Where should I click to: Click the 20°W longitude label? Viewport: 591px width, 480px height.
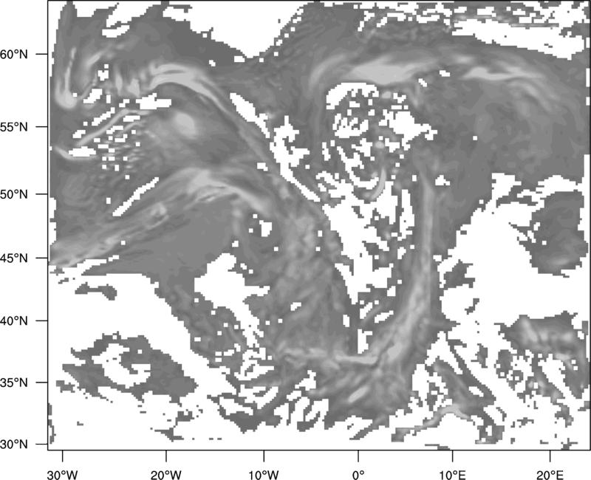pos(165,475)
